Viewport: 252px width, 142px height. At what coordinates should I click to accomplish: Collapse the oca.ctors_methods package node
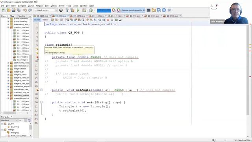tap(8, 27)
